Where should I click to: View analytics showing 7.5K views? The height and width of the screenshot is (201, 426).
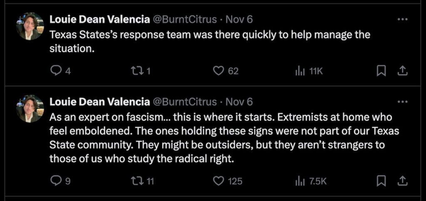[300, 181]
